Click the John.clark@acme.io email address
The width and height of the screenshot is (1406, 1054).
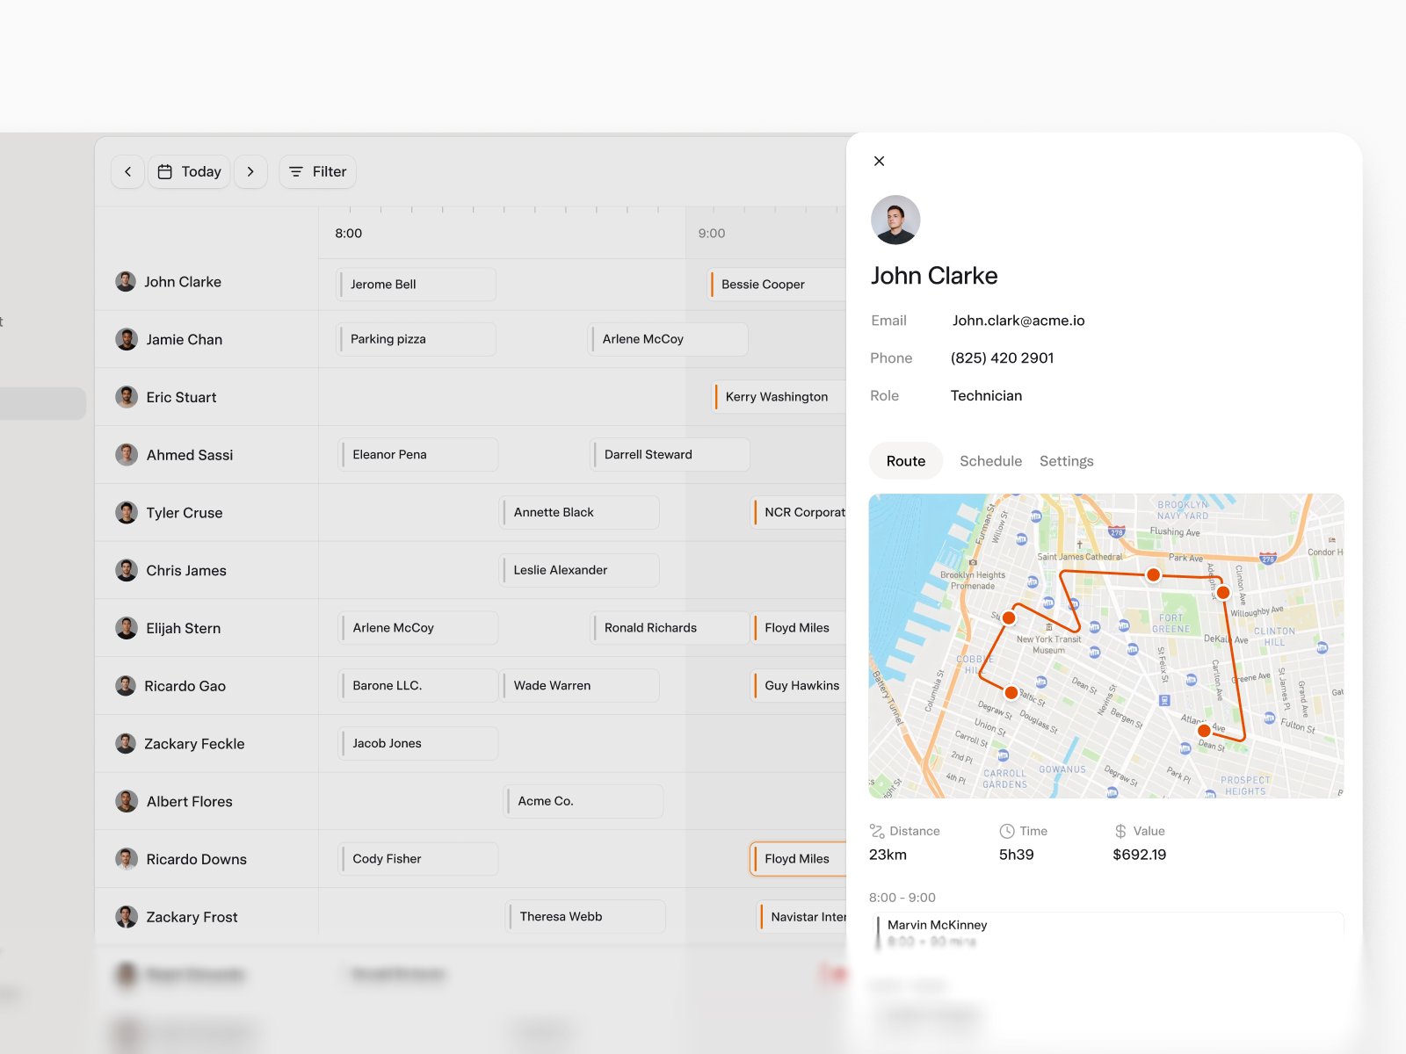[1018, 321]
